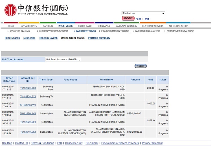
Task: Go to Investment Funds submenu
Action: [86, 31]
